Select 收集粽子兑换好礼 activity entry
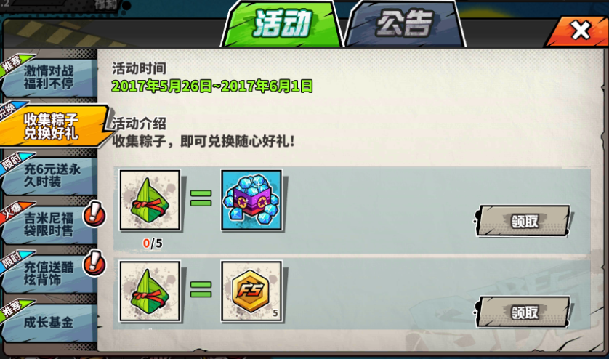The width and height of the screenshot is (609, 359). pos(52,126)
